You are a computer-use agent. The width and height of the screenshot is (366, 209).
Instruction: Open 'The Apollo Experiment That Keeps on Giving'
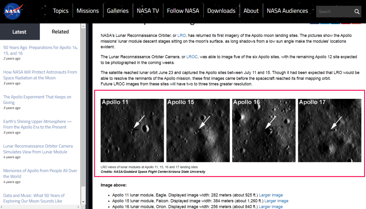37,100
